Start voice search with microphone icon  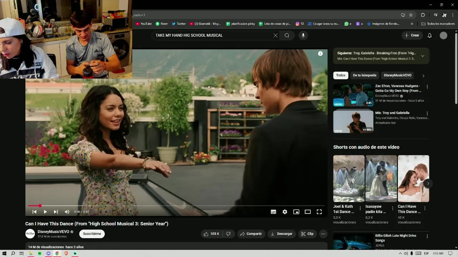(x=303, y=35)
